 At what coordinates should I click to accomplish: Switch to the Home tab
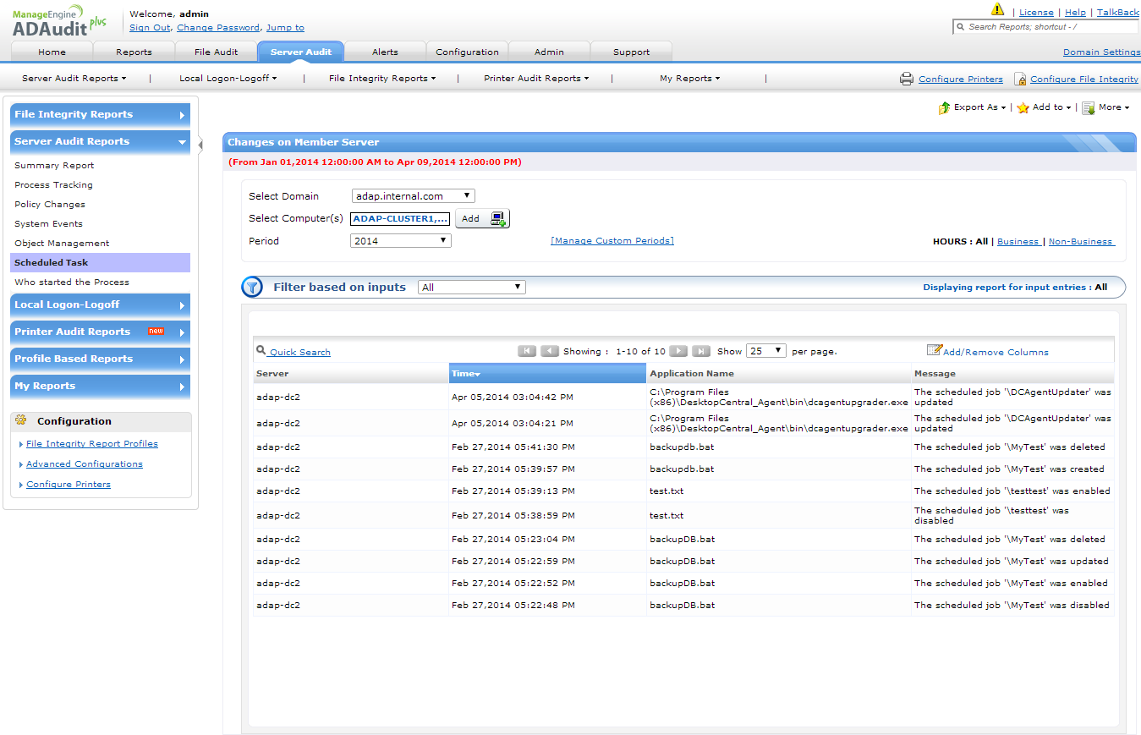tap(52, 52)
